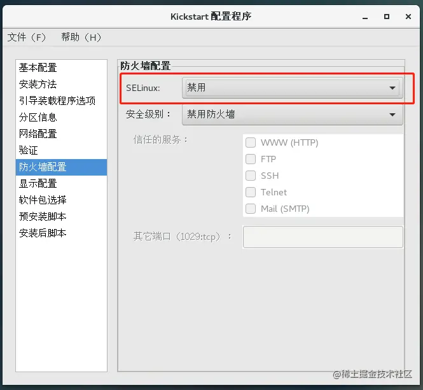The image size is (423, 390).
Task: Check the SSH trusted service
Action: pos(251,176)
